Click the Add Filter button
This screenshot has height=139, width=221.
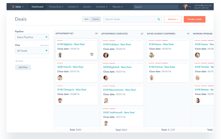(x=23, y=67)
